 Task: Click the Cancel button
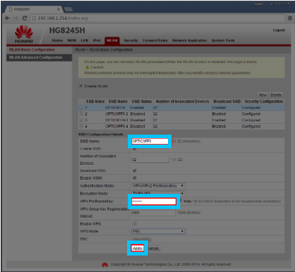[x=153, y=248]
